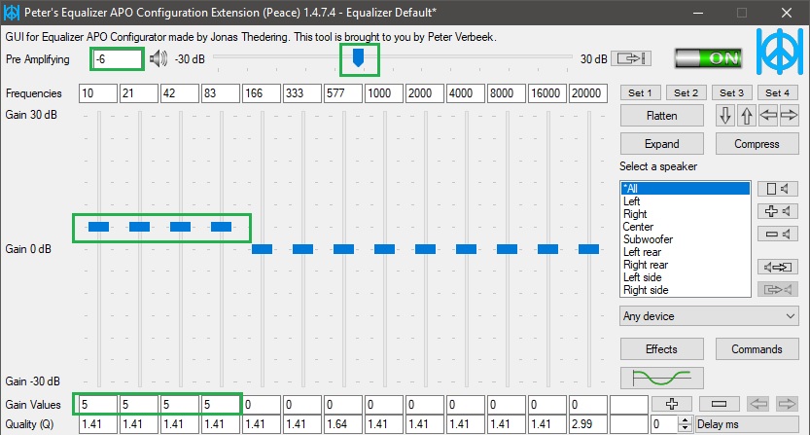This screenshot has width=810, height=435.
Task: Click the 20000 Hz gain slider handle
Action: point(588,249)
